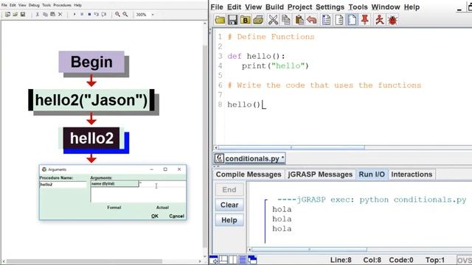The width and height of the screenshot is (472, 265).
Task: Select the name (ByVal) formal argument entry
Action: pos(114,184)
